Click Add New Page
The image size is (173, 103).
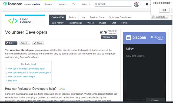click(x=109, y=37)
